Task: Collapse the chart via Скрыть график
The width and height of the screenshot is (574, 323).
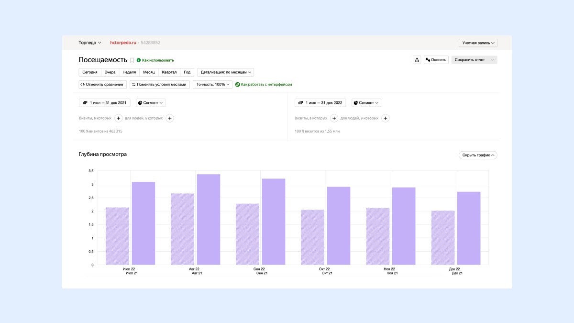Action: tap(478, 155)
